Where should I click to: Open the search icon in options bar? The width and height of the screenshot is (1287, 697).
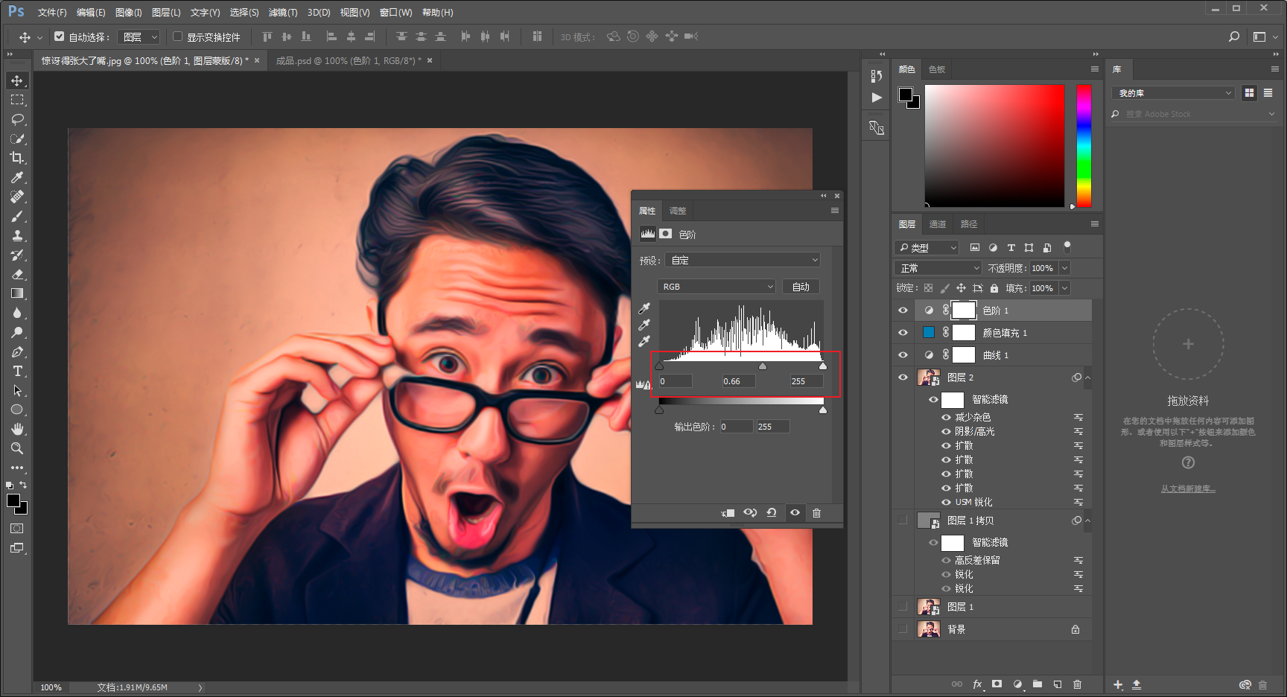click(x=1234, y=36)
